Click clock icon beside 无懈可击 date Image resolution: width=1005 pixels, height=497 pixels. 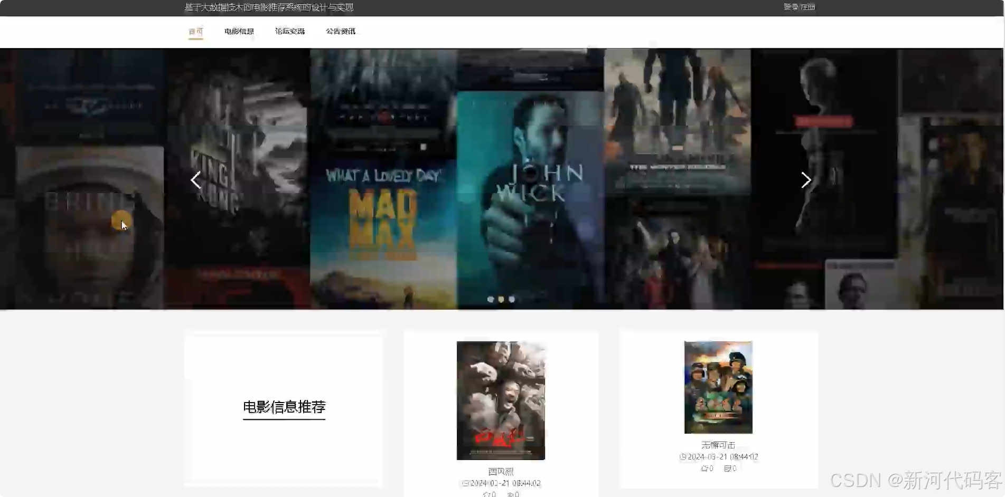click(683, 457)
